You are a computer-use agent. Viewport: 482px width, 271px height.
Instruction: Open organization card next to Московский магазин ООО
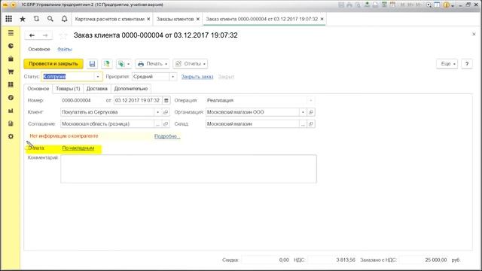(x=311, y=112)
